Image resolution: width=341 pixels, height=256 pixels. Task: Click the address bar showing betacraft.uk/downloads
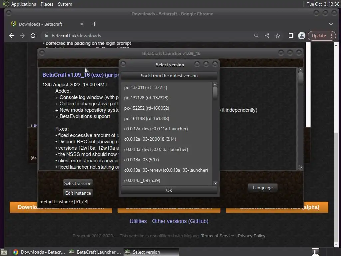[x=148, y=36]
